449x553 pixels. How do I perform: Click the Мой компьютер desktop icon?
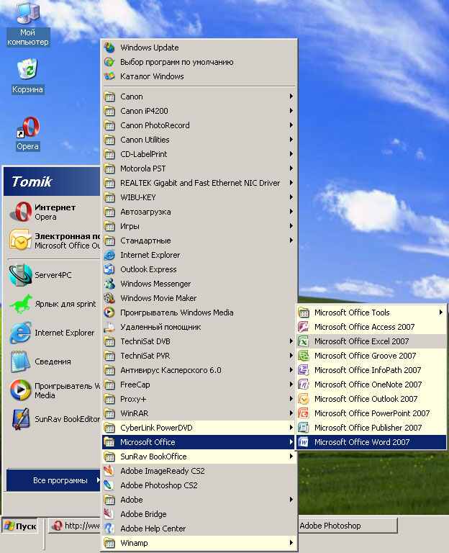coord(28,14)
